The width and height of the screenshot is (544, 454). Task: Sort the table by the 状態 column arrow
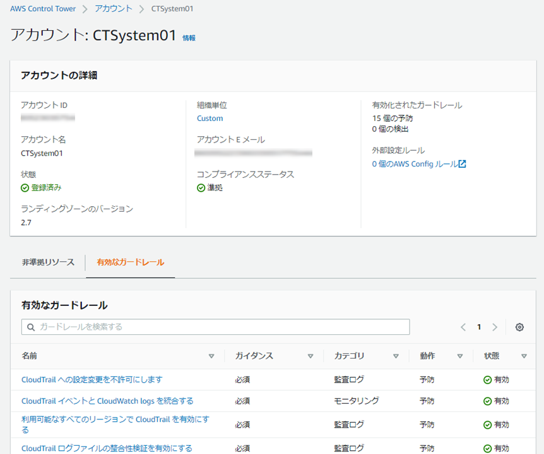[x=524, y=356]
